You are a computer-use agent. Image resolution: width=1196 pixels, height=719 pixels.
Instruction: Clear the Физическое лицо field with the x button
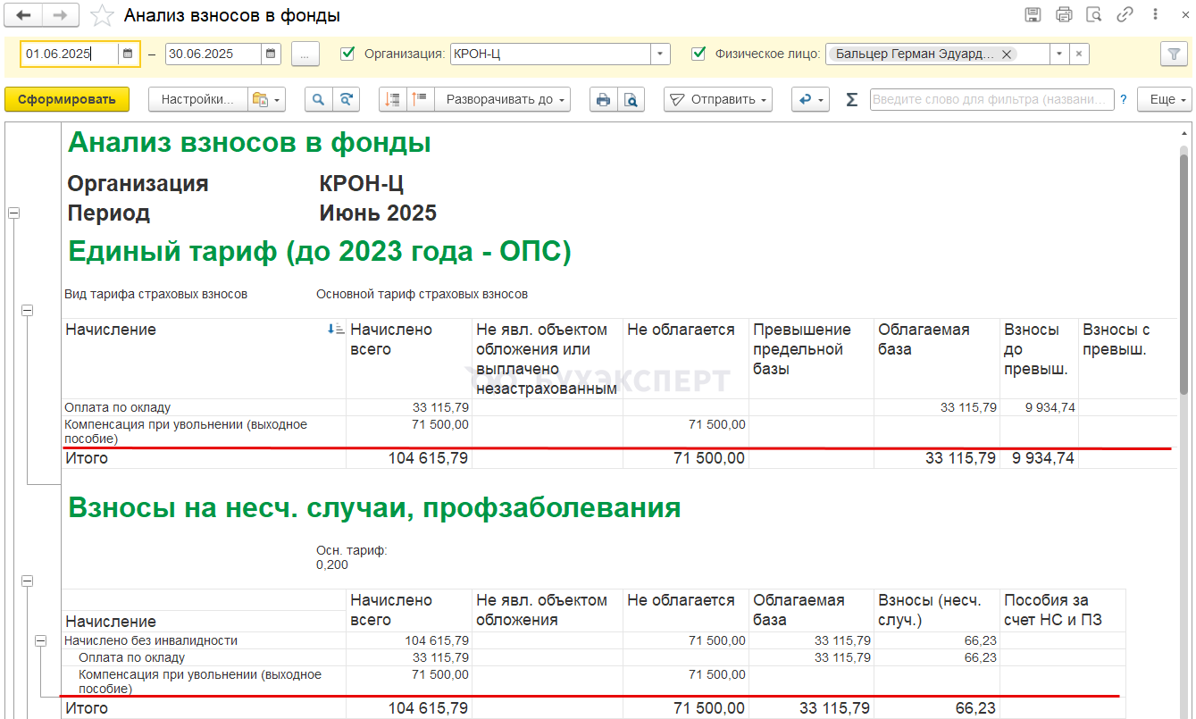pyautogui.click(x=1079, y=54)
